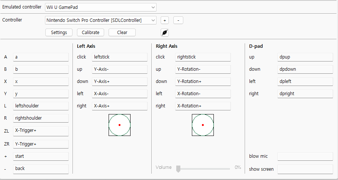
Task: Click the Emulated controller label
Action: point(22,7)
